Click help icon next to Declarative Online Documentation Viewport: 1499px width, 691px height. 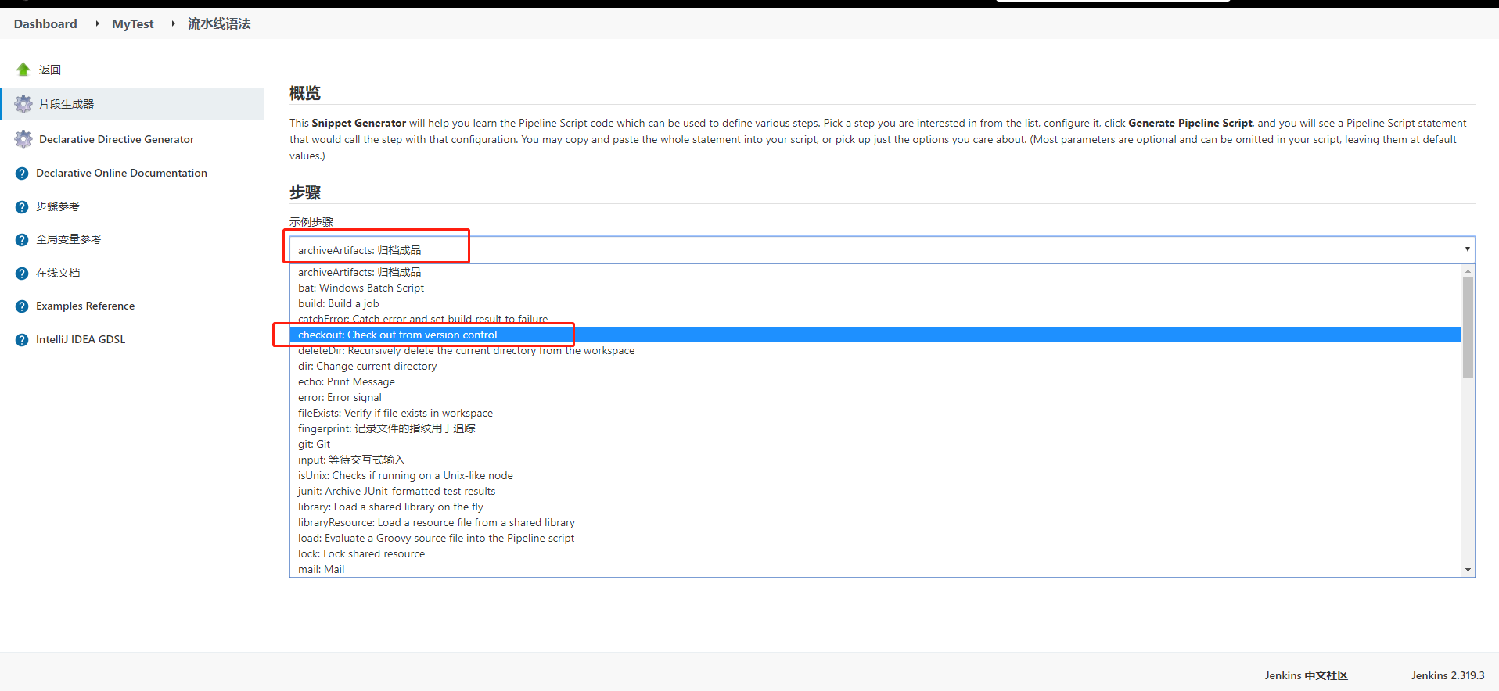tap(22, 174)
